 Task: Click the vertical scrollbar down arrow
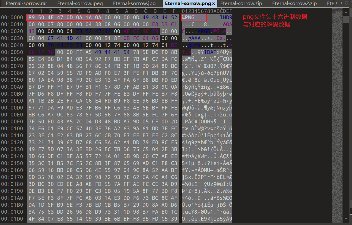click(x=346, y=219)
